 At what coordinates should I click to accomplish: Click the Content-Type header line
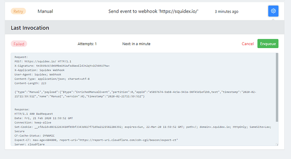[x=52, y=79]
